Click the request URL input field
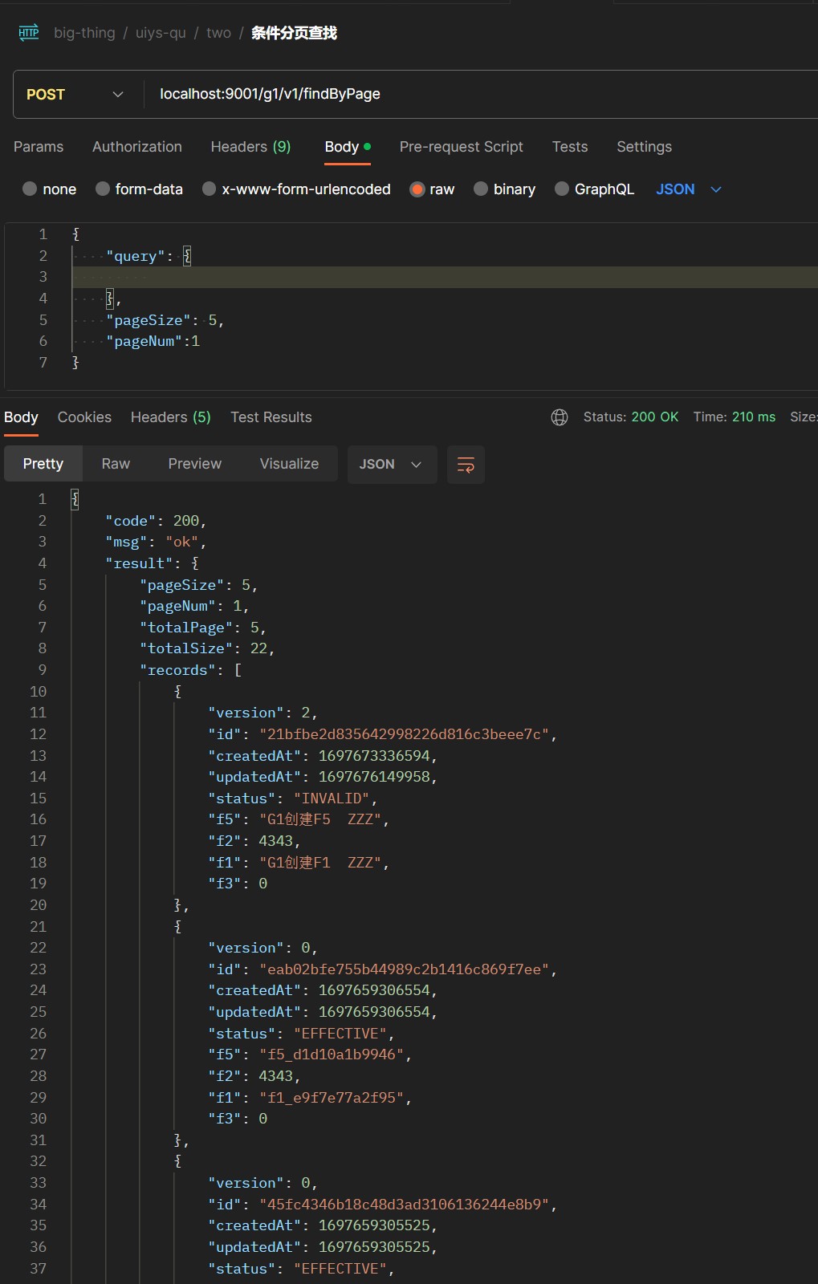The height and width of the screenshot is (1284, 818). coord(482,95)
